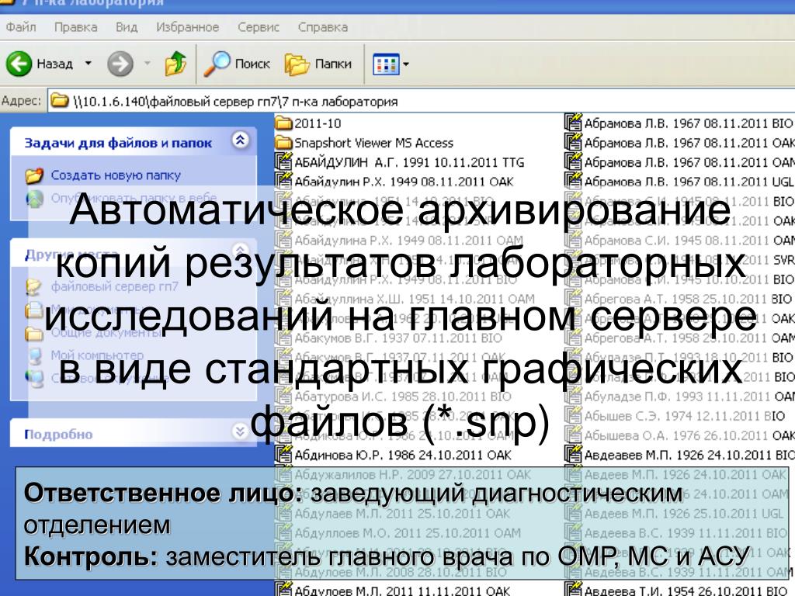Click the Views mode icon
This screenshot has width=795, height=596.
tap(386, 64)
